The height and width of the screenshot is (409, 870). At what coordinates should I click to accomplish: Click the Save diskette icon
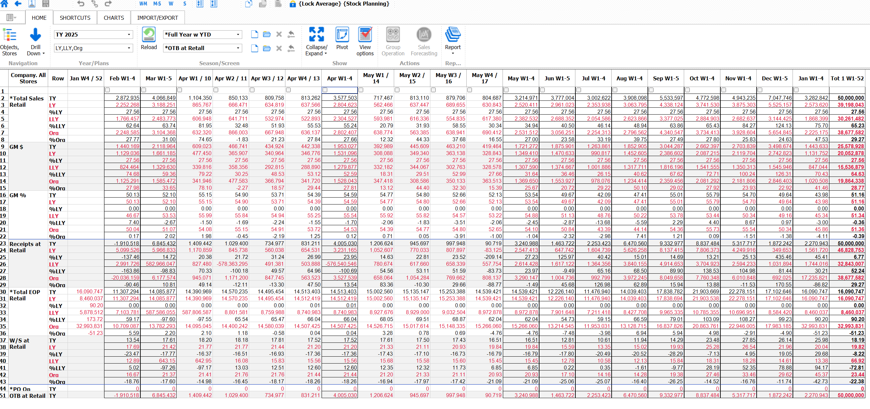46,4
